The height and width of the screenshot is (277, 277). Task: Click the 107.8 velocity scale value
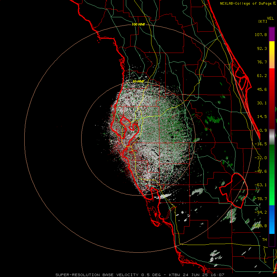click(261, 34)
